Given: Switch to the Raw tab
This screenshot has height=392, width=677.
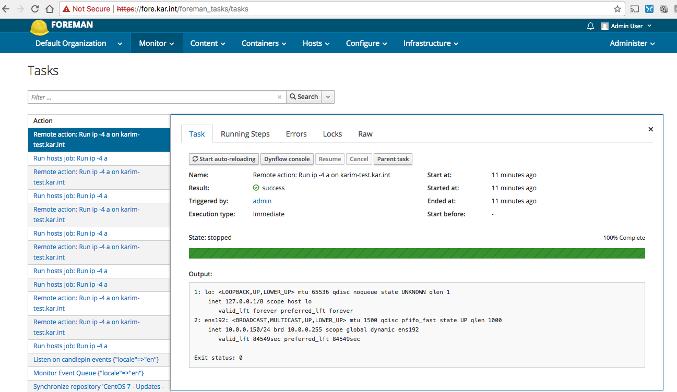Looking at the screenshot, I should click(365, 134).
